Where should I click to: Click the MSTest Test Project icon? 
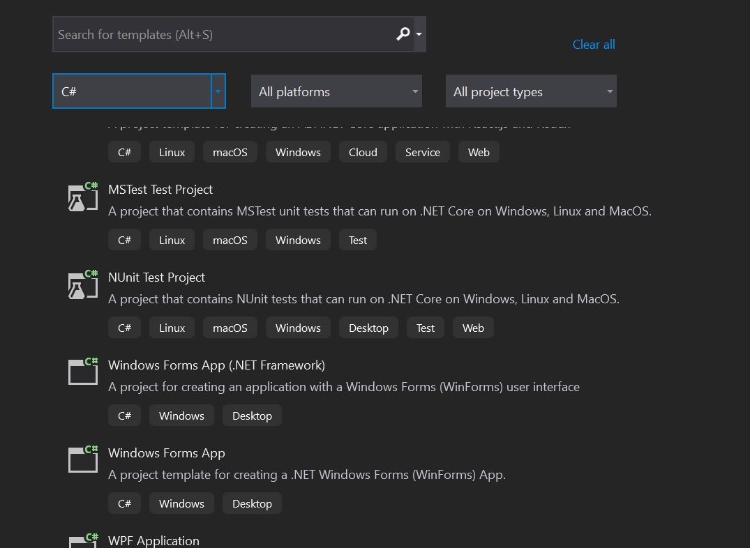[83, 197]
